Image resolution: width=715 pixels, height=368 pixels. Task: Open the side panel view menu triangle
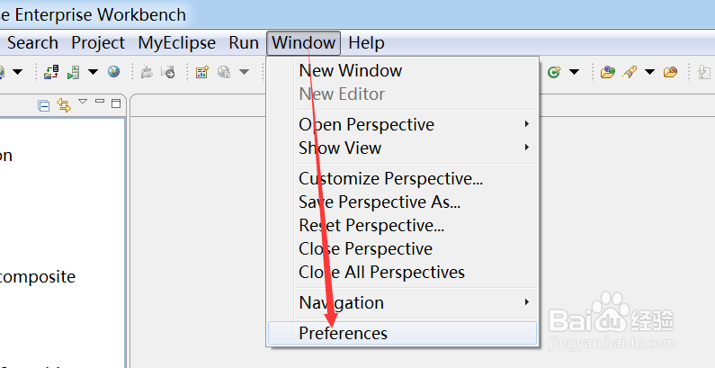[83, 102]
